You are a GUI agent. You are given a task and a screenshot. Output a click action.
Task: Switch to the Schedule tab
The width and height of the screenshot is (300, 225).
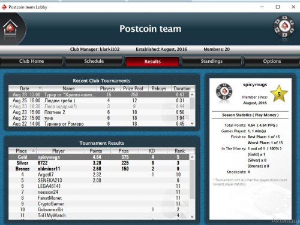(x=94, y=61)
